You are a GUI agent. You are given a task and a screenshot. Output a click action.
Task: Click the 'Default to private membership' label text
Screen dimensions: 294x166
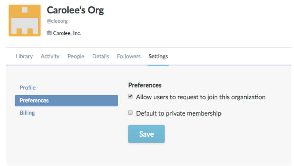[179, 113]
